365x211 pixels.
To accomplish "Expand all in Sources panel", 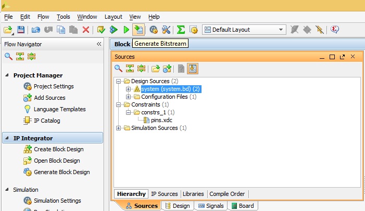I will [141, 69].
